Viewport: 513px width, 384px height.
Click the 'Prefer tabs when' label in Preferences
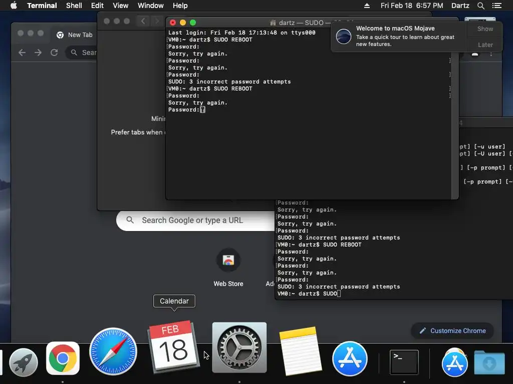point(138,132)
